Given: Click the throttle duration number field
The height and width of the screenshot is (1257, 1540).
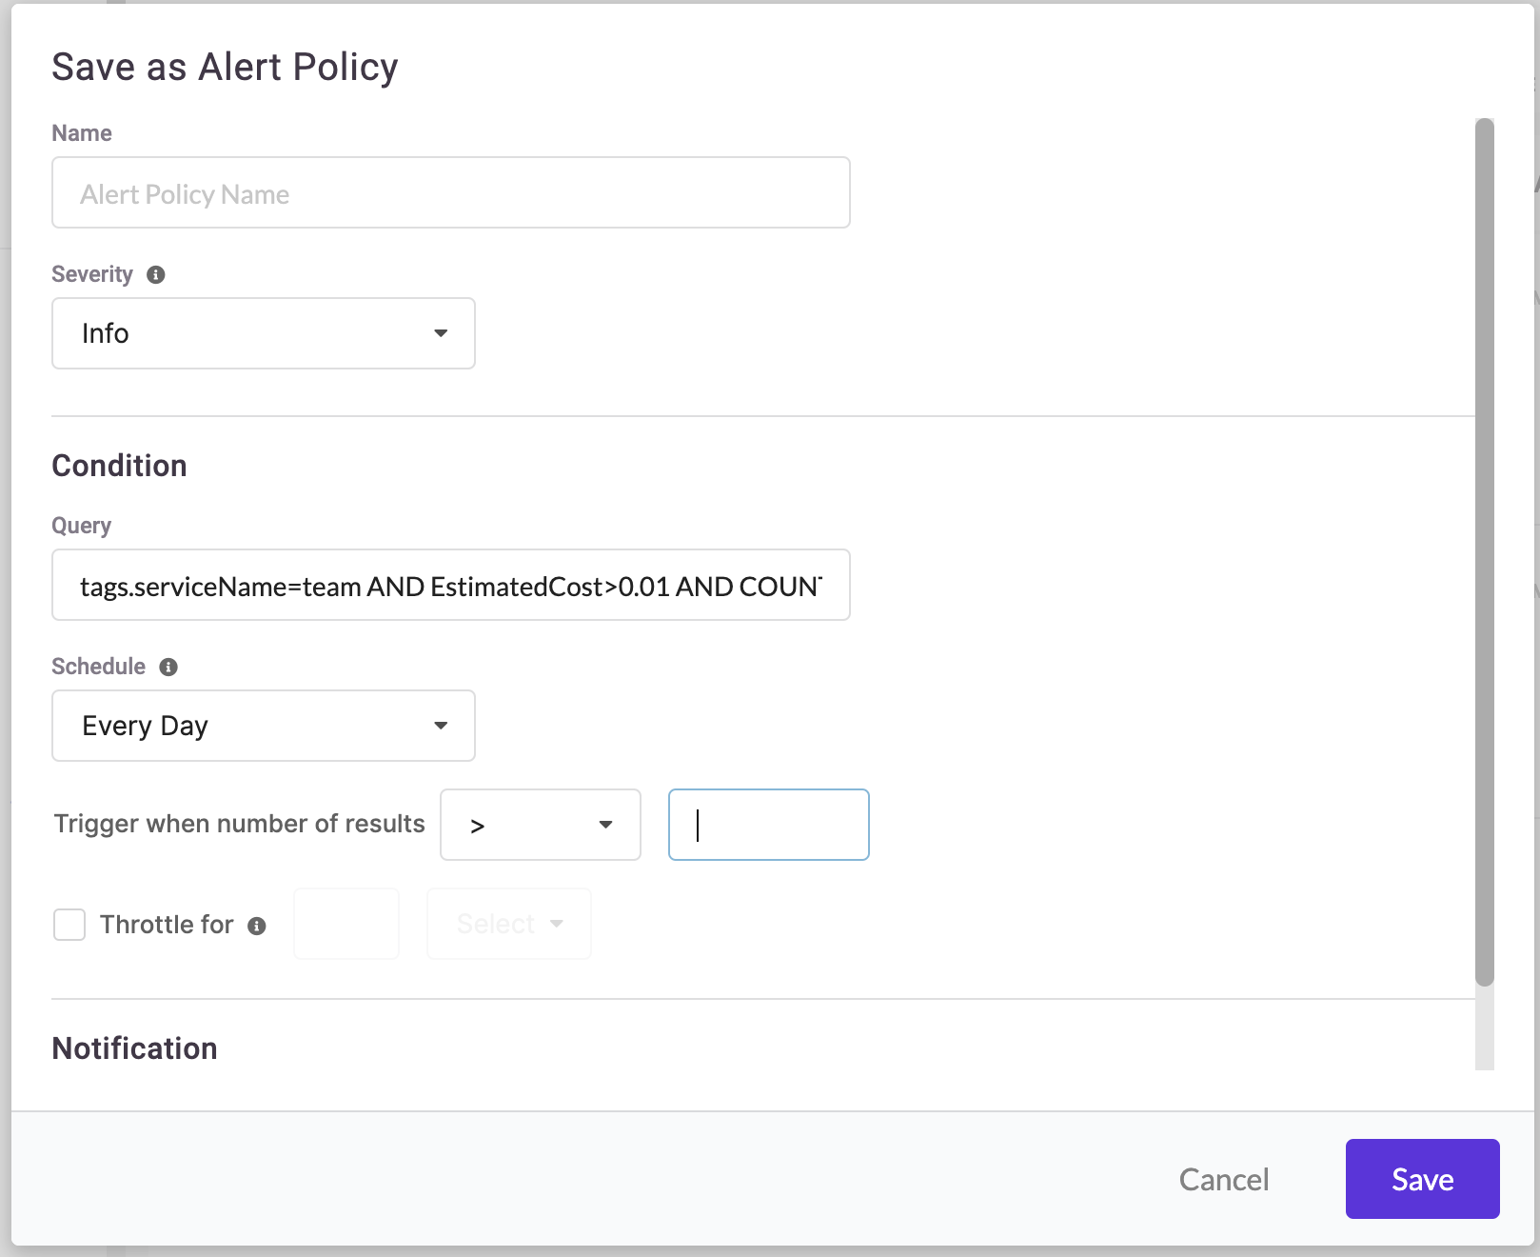Looking at the screenshot, I should [346, 924].
